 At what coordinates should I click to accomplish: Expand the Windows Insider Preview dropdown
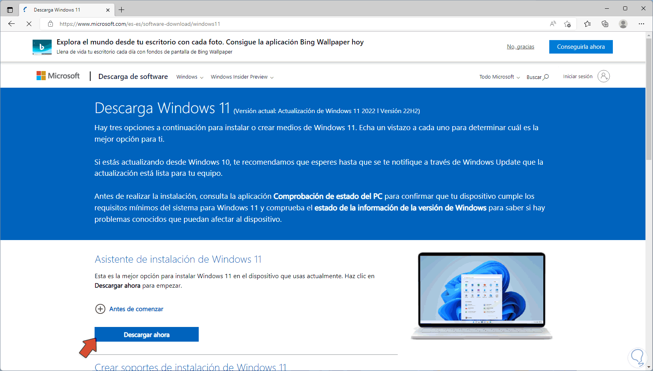pos(242,77)
